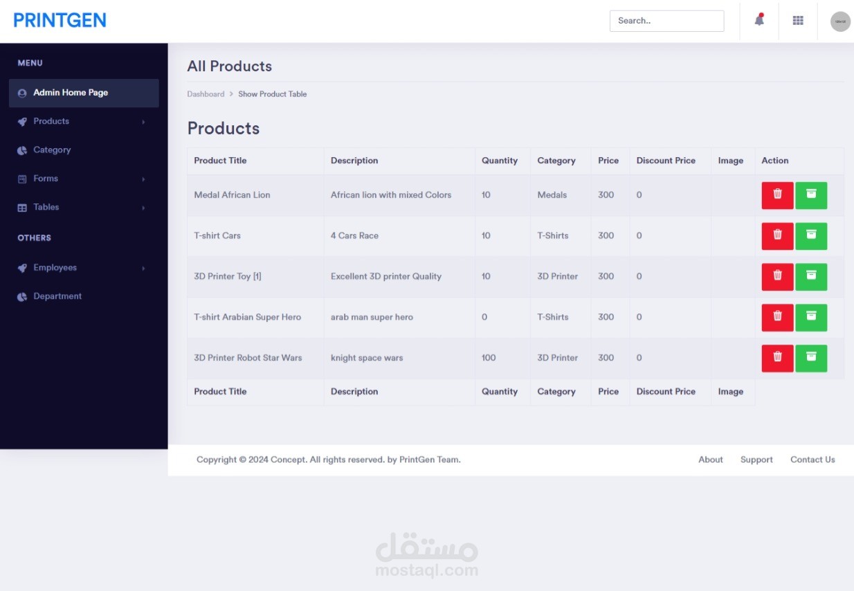Click into the Search field
The image size is (854, 591).
[x=666, y=21]
